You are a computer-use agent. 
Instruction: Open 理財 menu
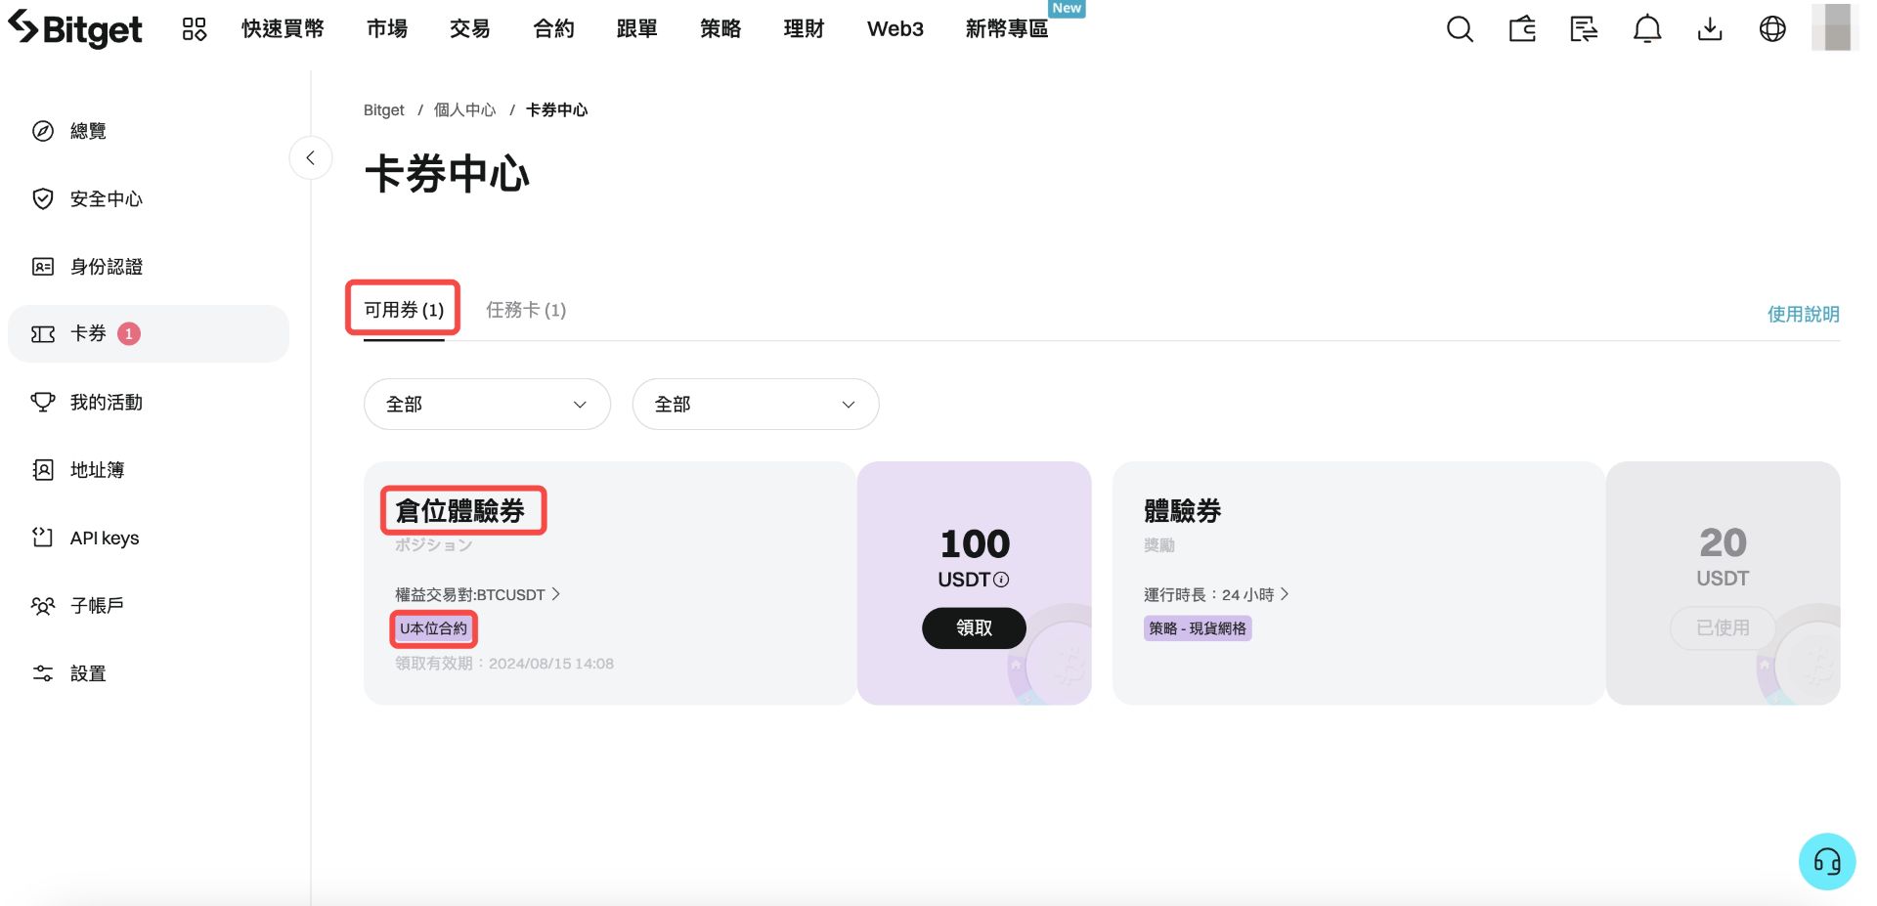(x=805, y=29)
